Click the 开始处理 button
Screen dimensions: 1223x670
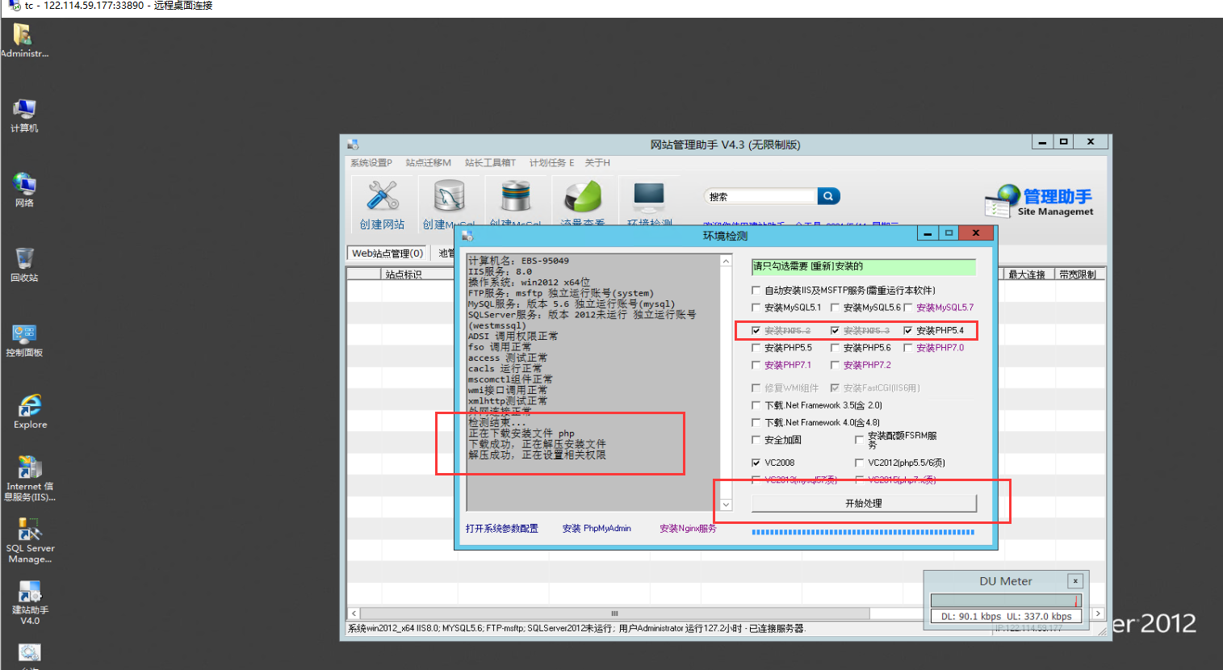point(864,503)
